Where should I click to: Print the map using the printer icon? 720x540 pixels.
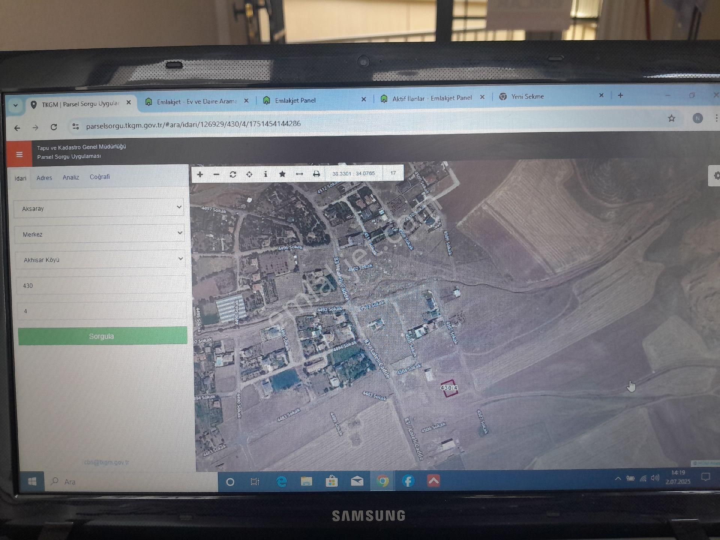(x=317, y=174)
